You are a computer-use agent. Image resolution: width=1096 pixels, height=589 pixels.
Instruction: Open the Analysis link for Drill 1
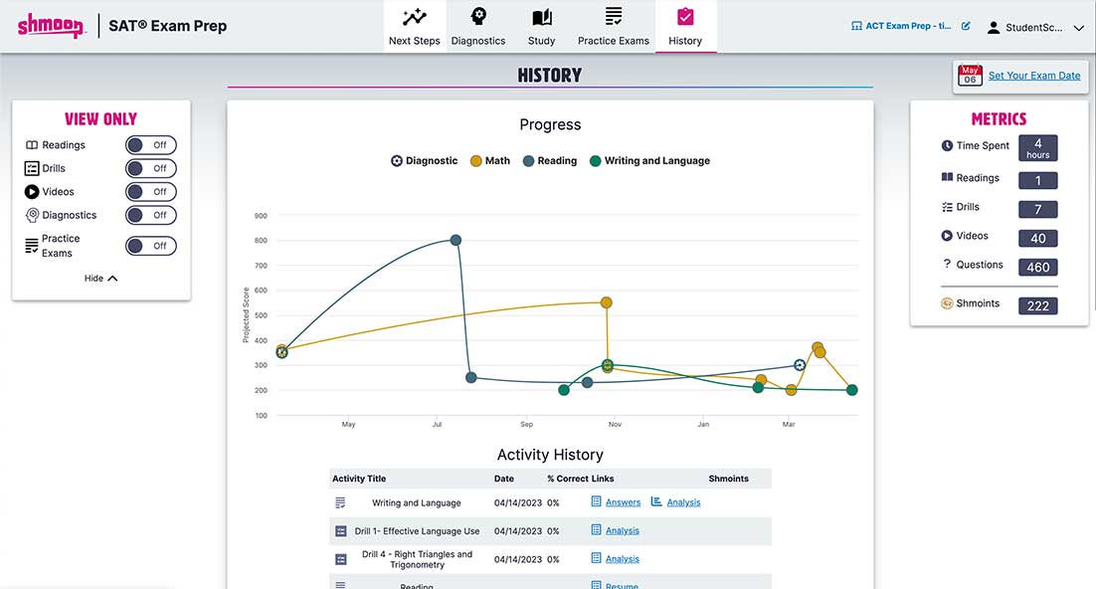[622, 531]
